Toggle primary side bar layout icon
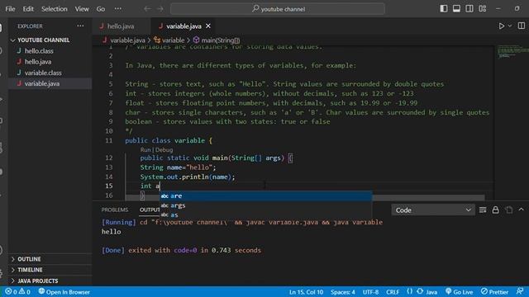Image resolution: width=529 pixels, height=297 pixels. [444, 8]
